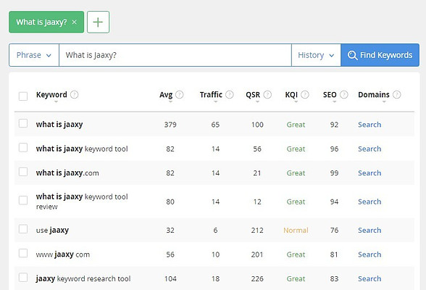The width and height of the screenshot is (426, 290).
Task: Open the Phrase search type dropdown
Action: click(x=34, y=55)
